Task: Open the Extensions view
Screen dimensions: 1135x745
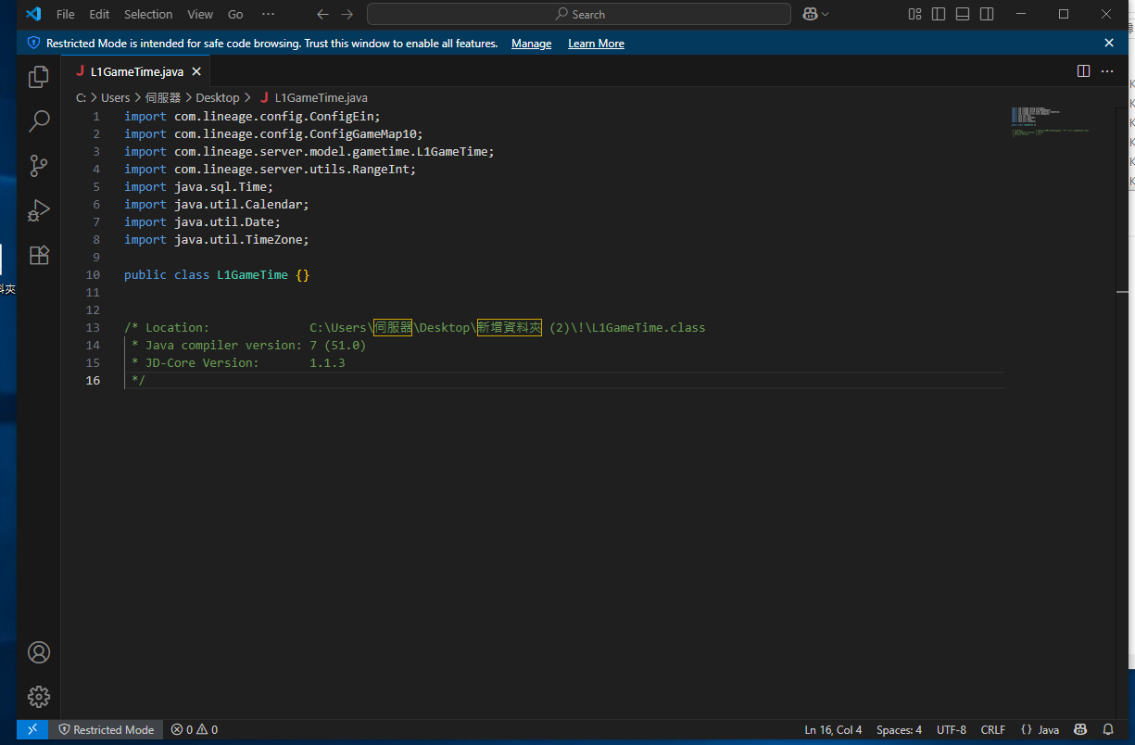Action: coord(39,255)
